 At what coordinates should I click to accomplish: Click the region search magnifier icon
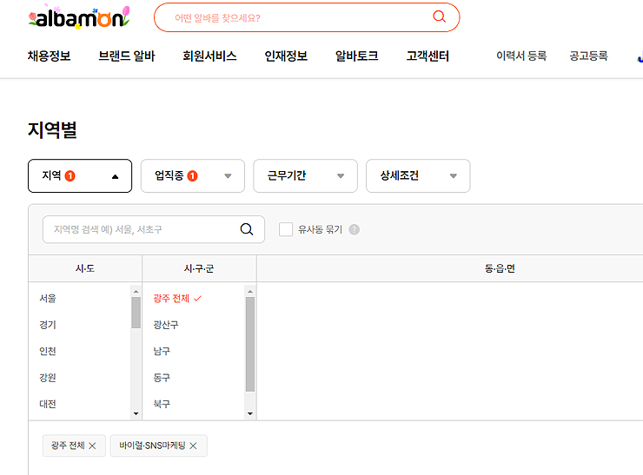(x=247, y=229)
